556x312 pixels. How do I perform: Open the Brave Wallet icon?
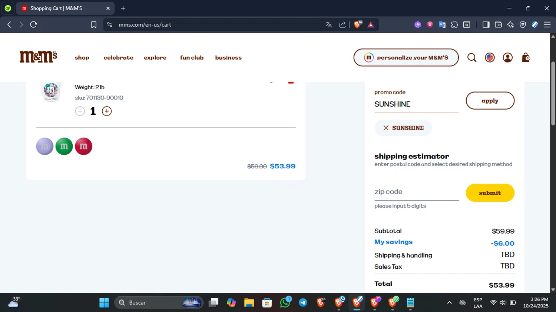coord(498,24)
